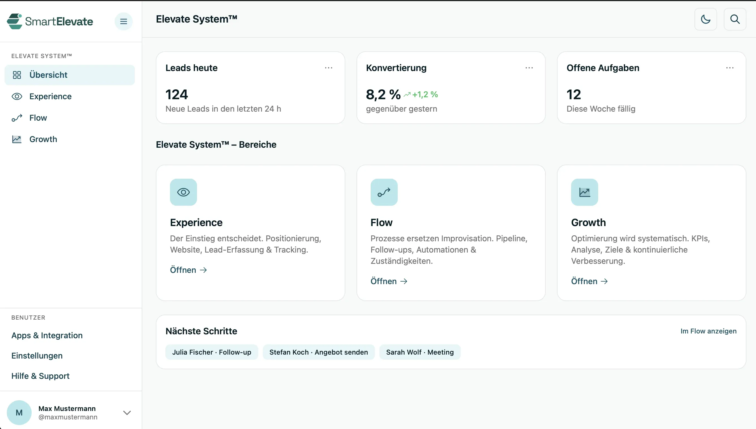Screen dimensions: 756x429
Task: Open the options menu on Offene Aufgaben card
Action: (x=730, y=68)
